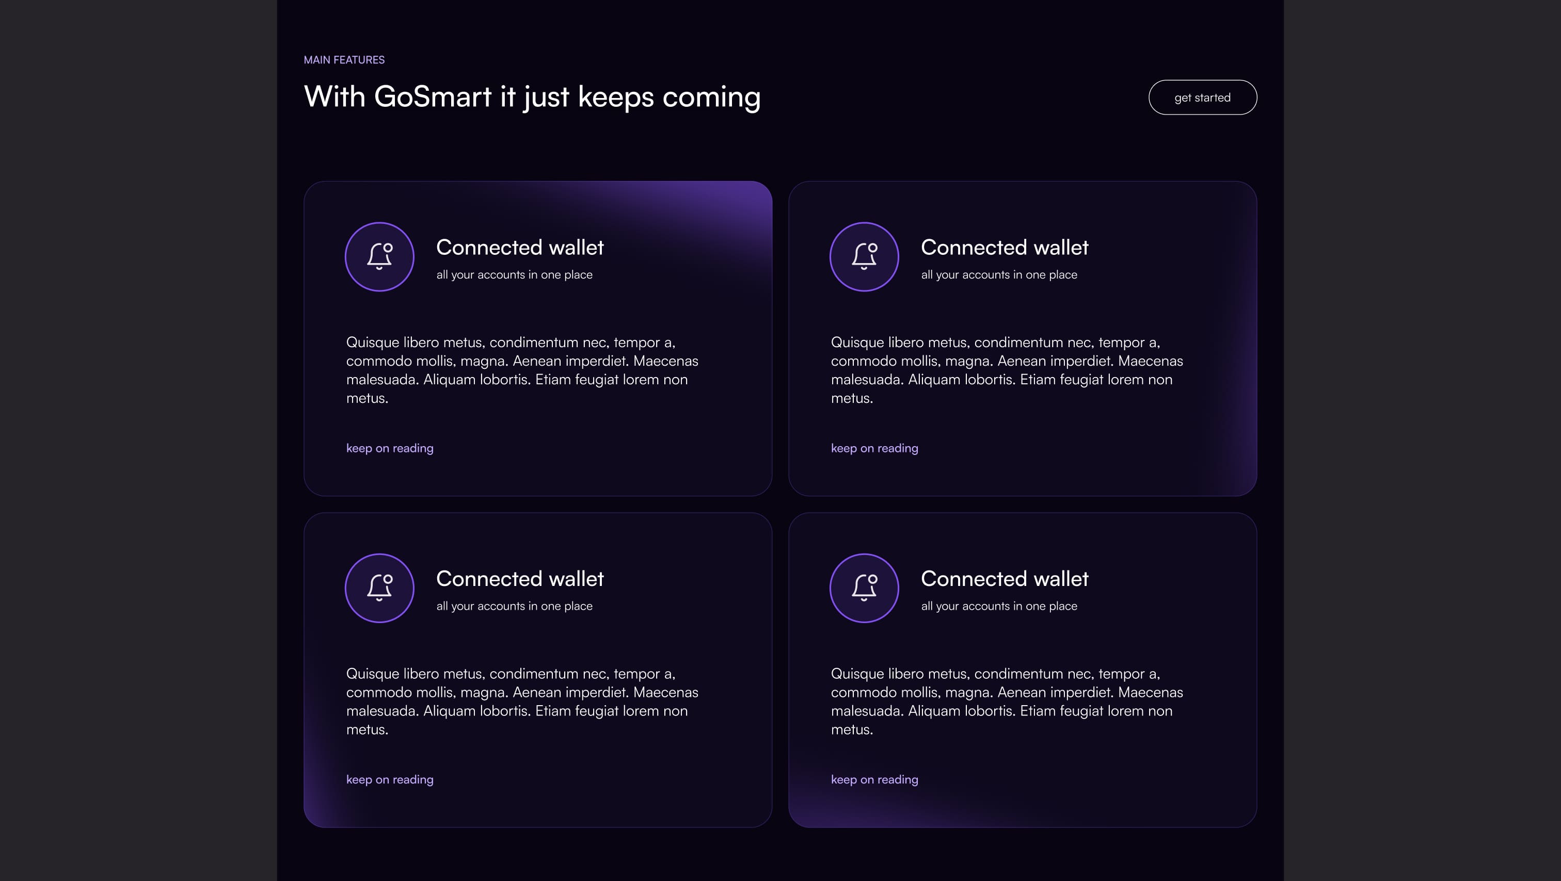Select Connected wallet title in top-right card
The image size is (1561, 881).
1005,247
